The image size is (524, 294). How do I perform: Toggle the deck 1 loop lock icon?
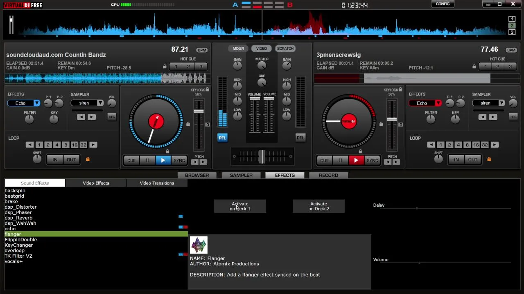[88, 159]
